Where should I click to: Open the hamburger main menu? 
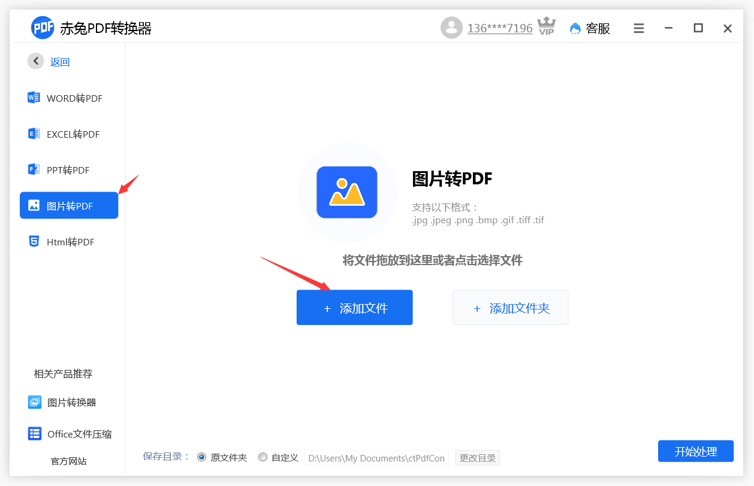pos(639,28)
